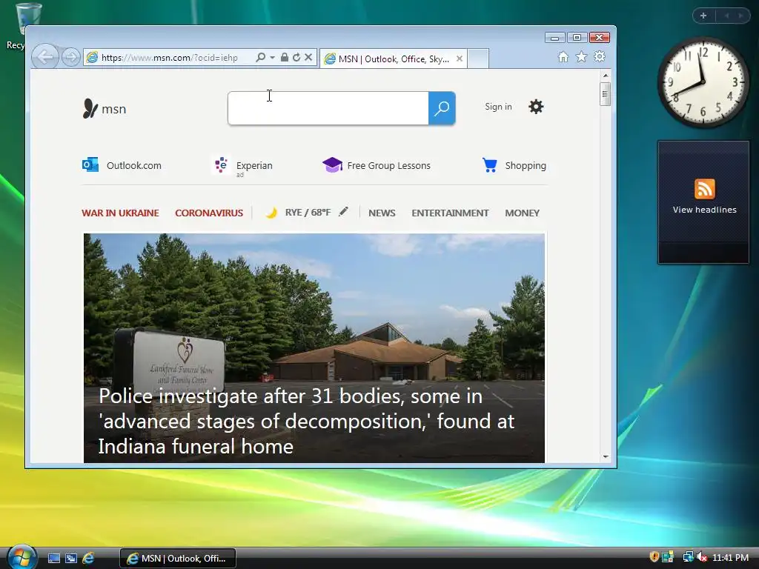Click the 11:41 PM taskbar clock

pyautogui.click(x=730, y=557)
